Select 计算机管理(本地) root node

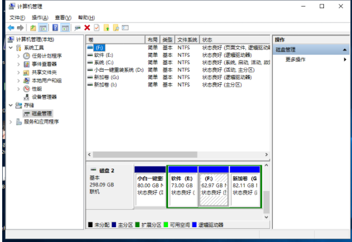click(35, 39)
